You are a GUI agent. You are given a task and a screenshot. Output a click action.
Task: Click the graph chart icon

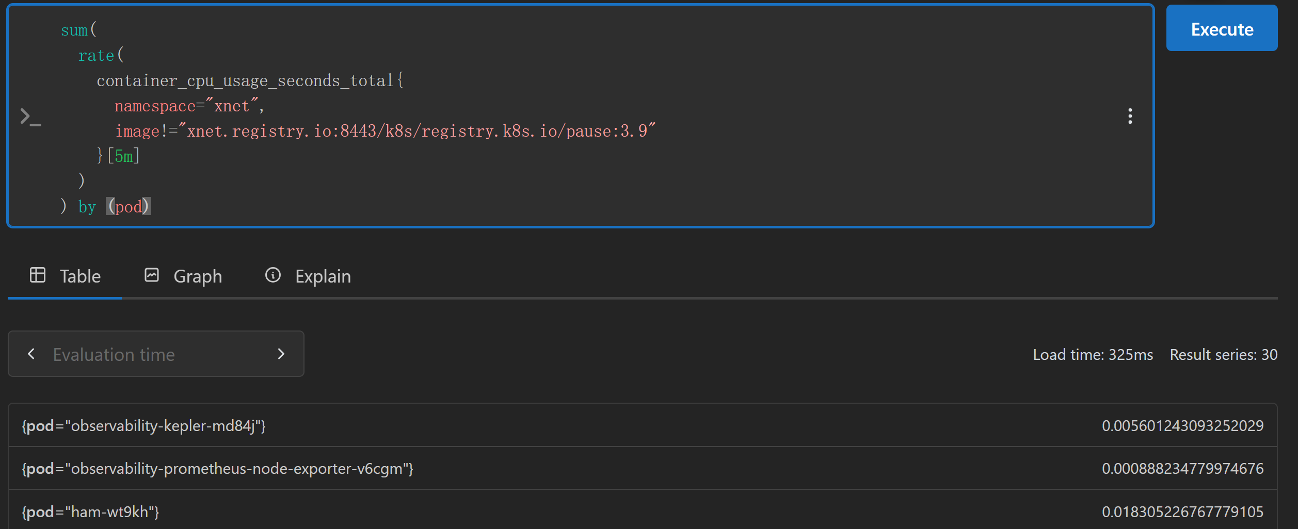[152, 275]
